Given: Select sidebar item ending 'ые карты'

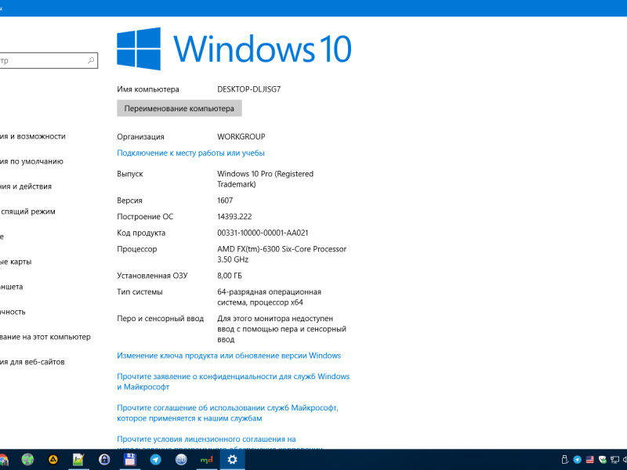Looking at the screenshot, I should coord(16,262).
